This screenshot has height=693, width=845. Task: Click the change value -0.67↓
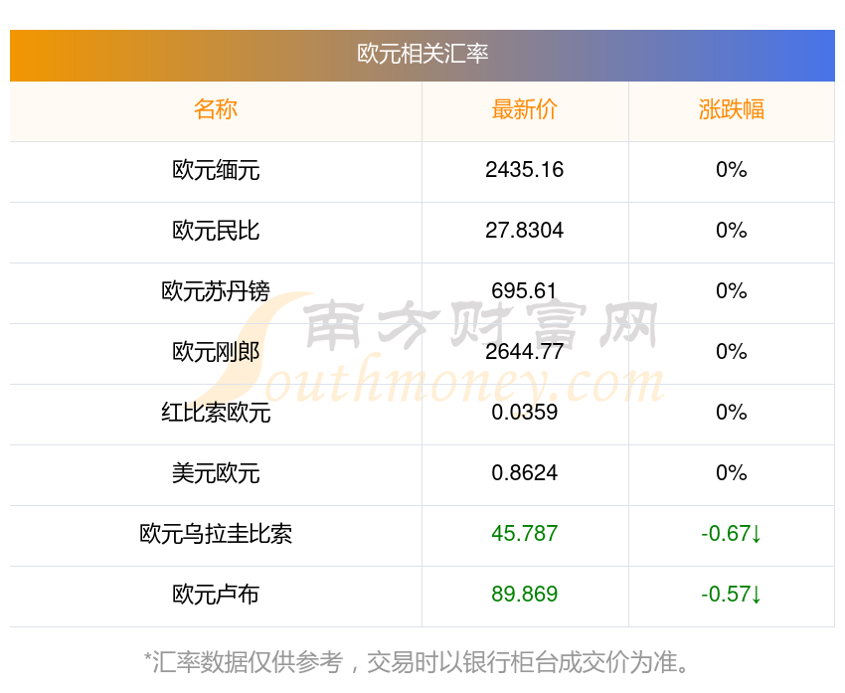coord(732,534)
